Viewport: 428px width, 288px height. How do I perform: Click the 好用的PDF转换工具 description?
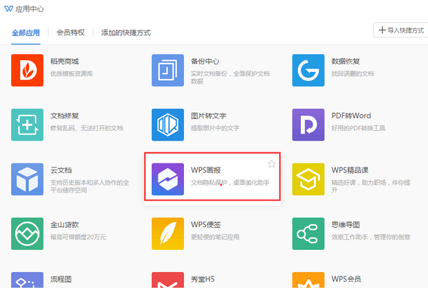358,128
